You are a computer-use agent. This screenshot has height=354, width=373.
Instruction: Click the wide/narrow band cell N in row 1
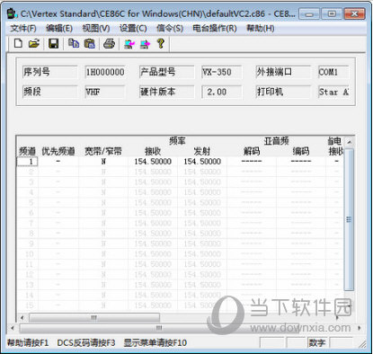(x=103, y=162)
